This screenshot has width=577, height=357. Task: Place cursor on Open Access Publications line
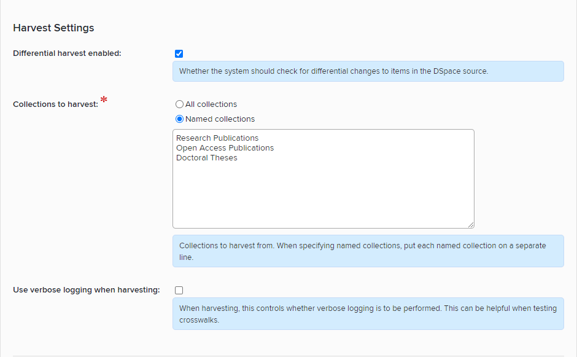point(225,148)
